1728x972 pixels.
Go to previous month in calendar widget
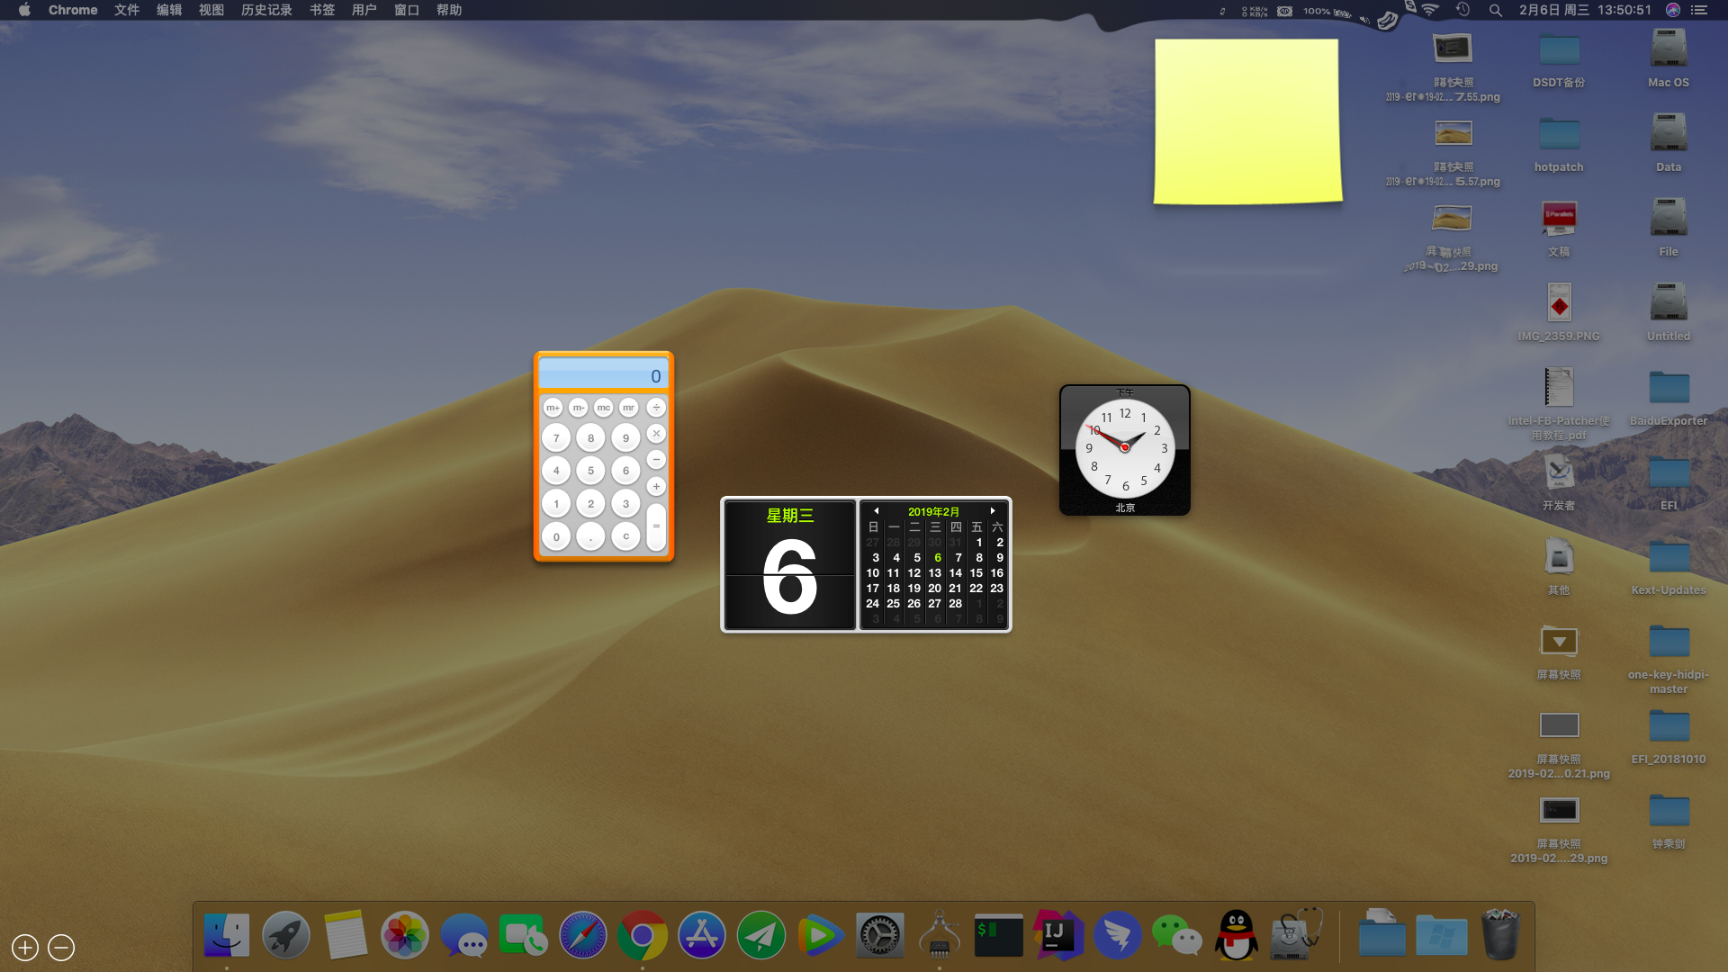tap(876, 511)
